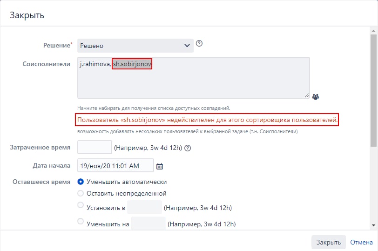Click the sh.sobirjonov error message text
Viewport: 378px width, 251px height.
pyautogui.click(x=207, y=120)
